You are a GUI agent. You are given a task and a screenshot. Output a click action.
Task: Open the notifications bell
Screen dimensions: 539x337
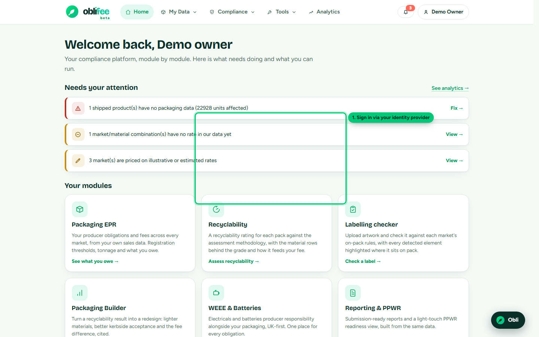406,12
